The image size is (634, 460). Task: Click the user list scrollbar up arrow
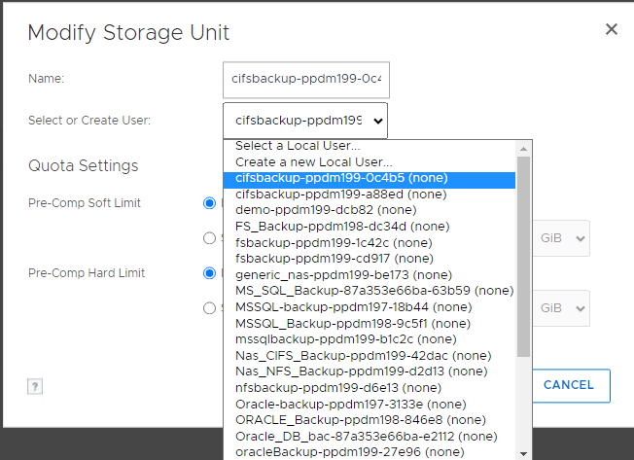[x=524, y=146]
